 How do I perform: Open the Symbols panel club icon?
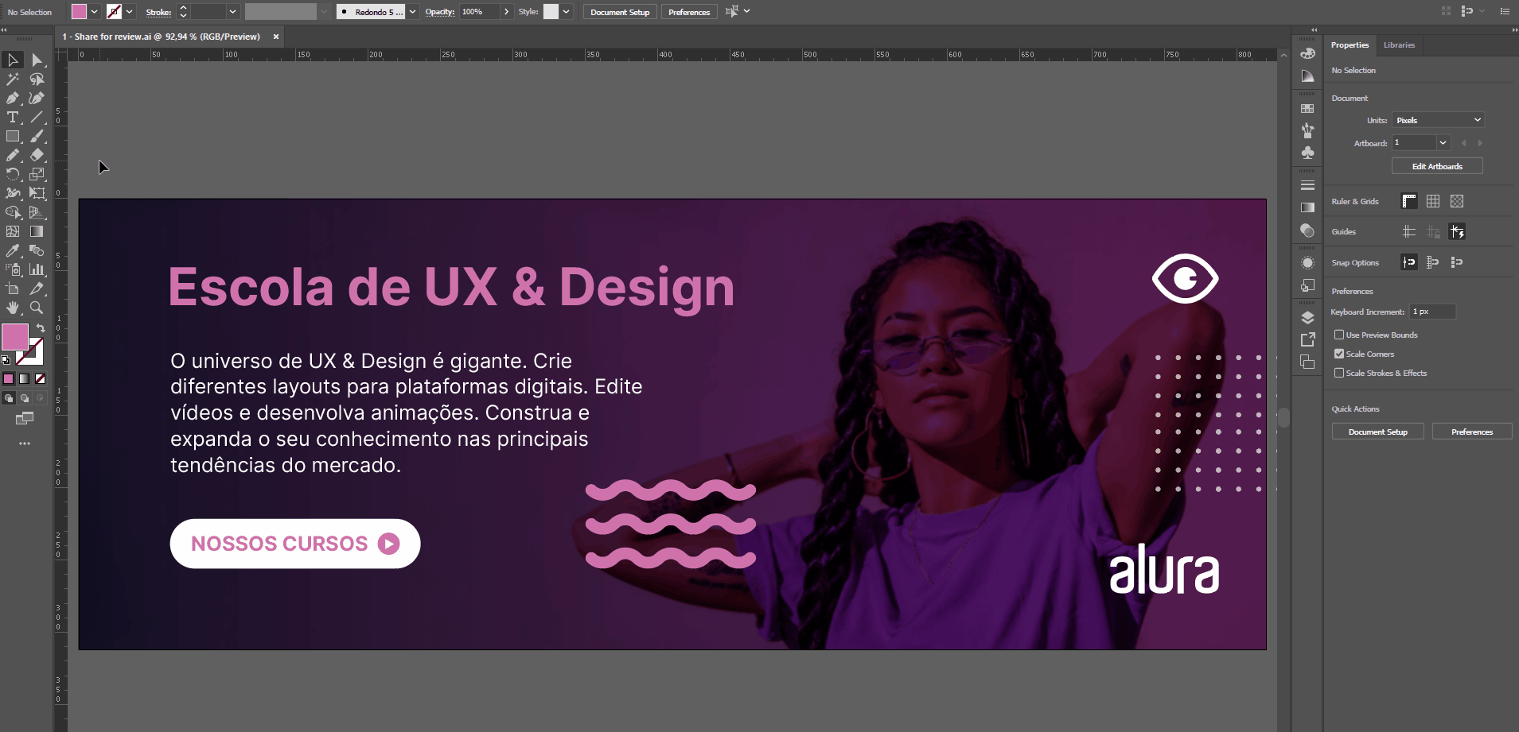click(1307, 153)
